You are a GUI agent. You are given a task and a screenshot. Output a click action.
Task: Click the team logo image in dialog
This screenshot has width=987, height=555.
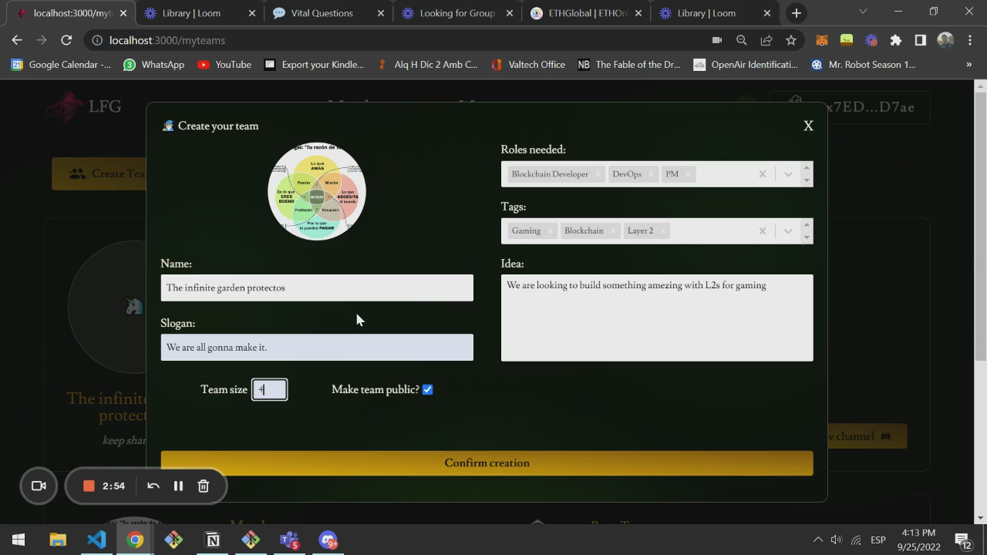click(x=317, y=191)
